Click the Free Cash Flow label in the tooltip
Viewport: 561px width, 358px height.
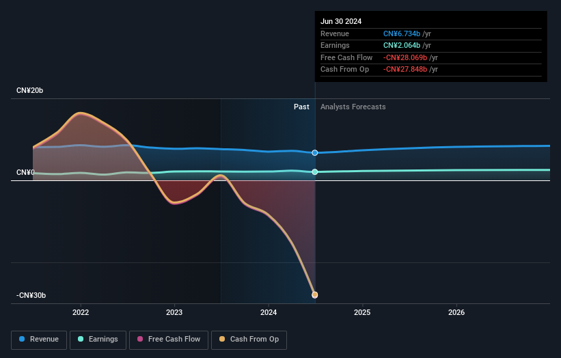coord(346,57)
